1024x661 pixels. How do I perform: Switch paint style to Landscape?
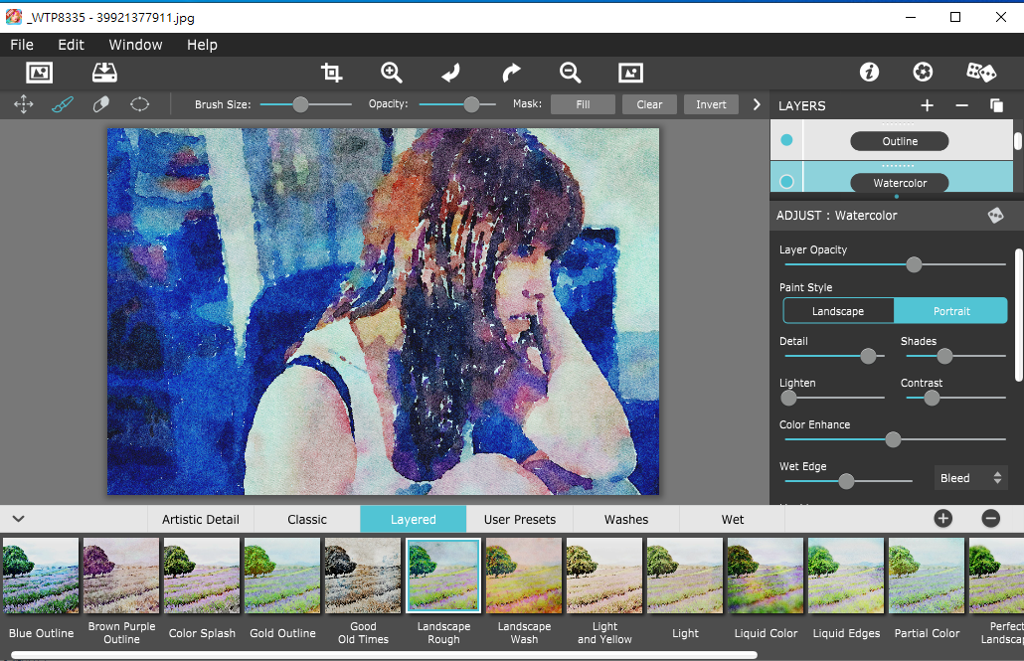838,311
